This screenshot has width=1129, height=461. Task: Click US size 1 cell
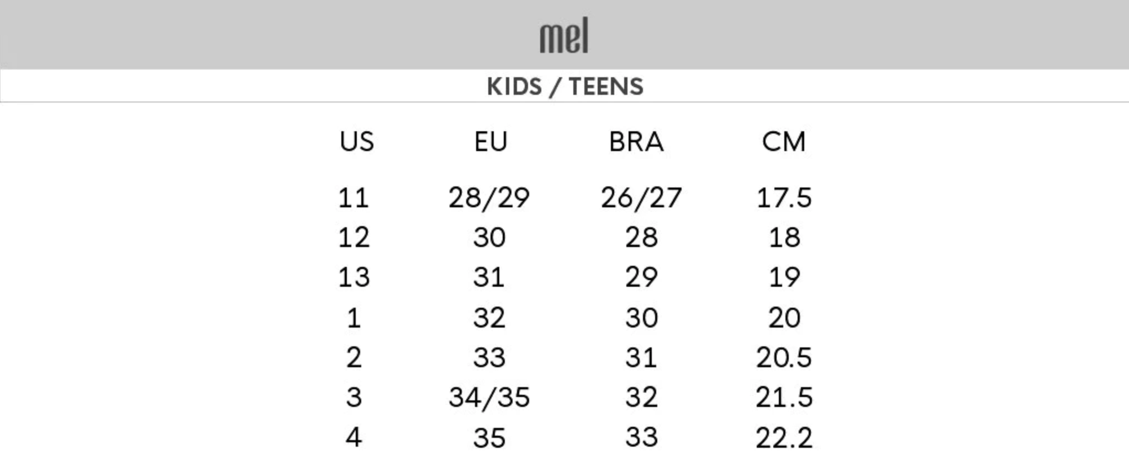coord(354,318)
